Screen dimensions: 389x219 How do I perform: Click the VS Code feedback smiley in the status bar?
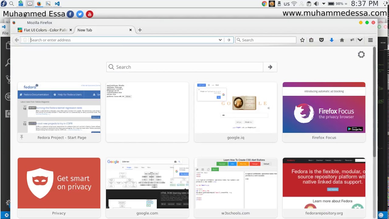coord(381,215)
